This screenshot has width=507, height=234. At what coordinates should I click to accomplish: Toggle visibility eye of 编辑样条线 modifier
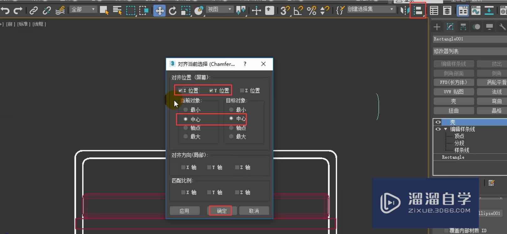coord(438,129)
